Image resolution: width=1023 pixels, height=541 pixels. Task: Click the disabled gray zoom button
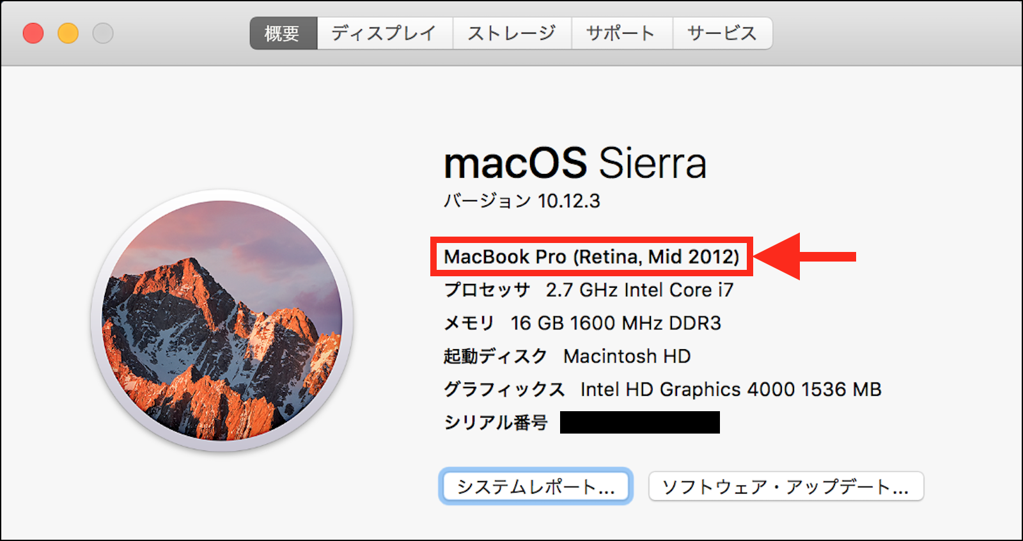tap(103, 33)
